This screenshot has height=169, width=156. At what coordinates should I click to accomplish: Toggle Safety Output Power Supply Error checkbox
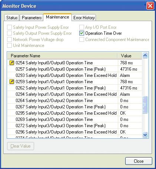coord(10,33)
